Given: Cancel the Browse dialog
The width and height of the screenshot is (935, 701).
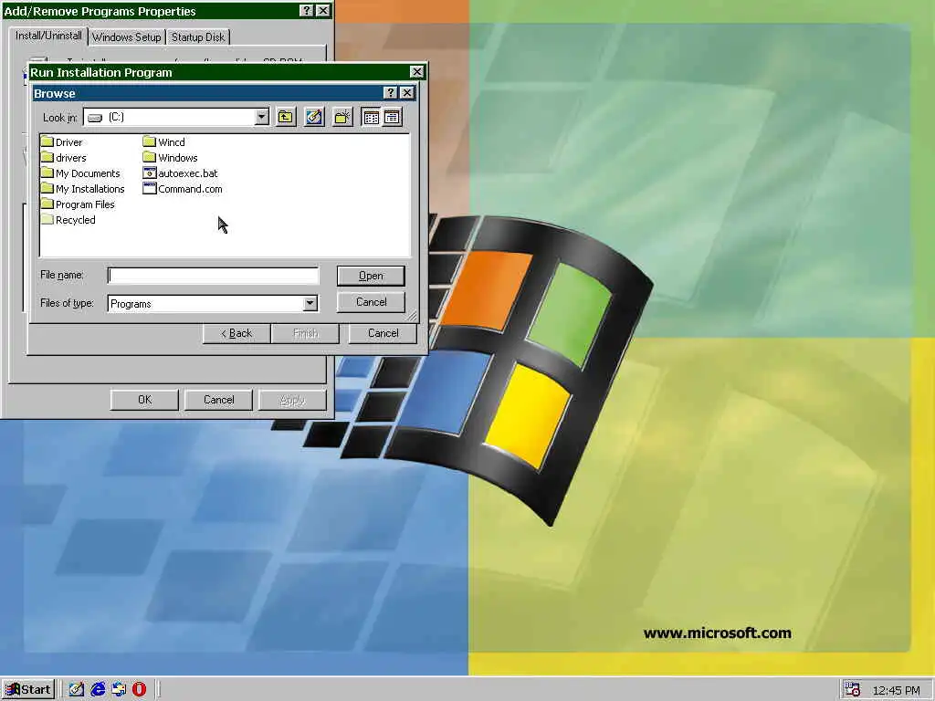Looking at the screenshot, I should 371,302.
